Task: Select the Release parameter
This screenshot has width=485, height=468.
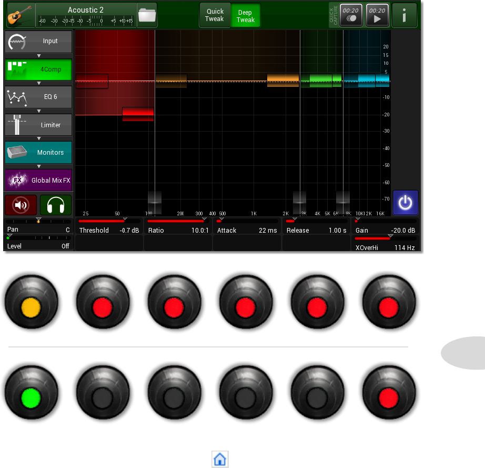Action: click(317, 226)
